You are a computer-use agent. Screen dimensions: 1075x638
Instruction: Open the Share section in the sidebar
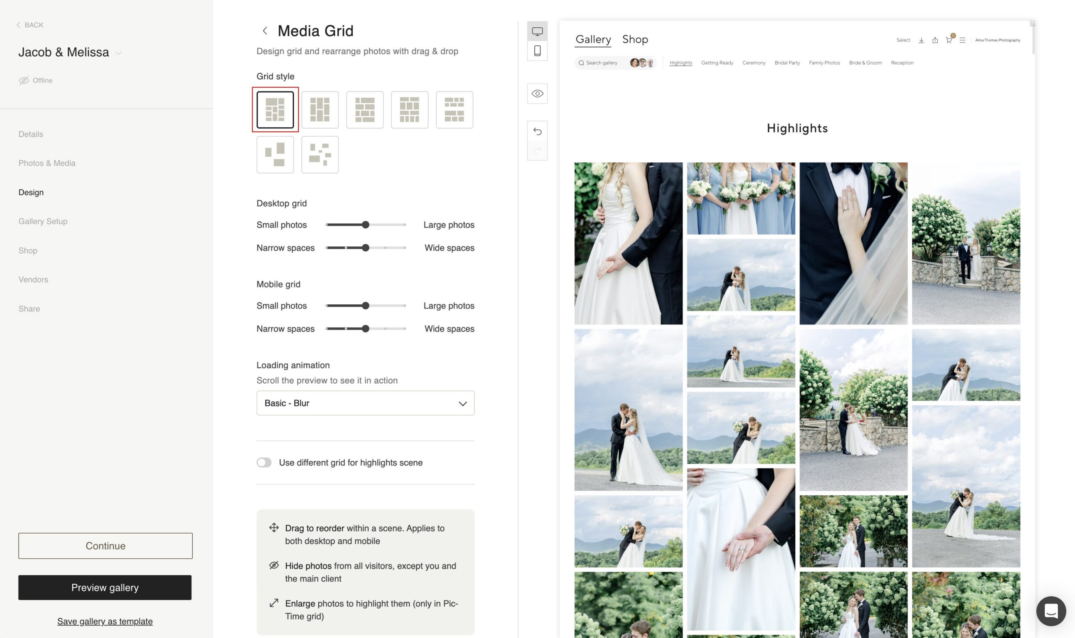pyautogui.click(x=29, y=309)
